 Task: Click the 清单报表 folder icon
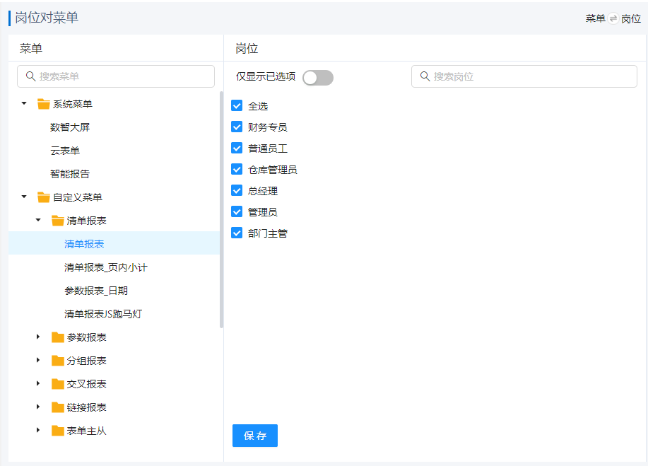(58, 221)
